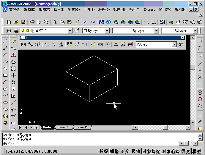The height and width of the screenshot is (155, 205).
Task: Select the Baseline dimension tool
Action: 77,44
